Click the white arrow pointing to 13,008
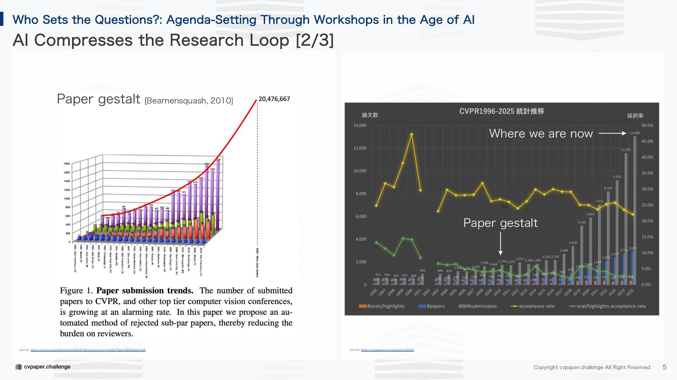Screen dimensions: 677x380 click(612, 133)
